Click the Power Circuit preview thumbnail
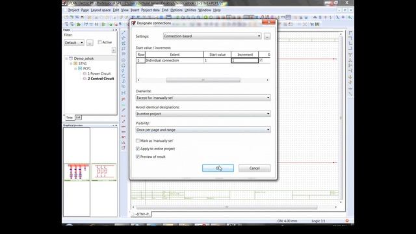The height and width of the screenshot is (234, 416). point(77,172)
